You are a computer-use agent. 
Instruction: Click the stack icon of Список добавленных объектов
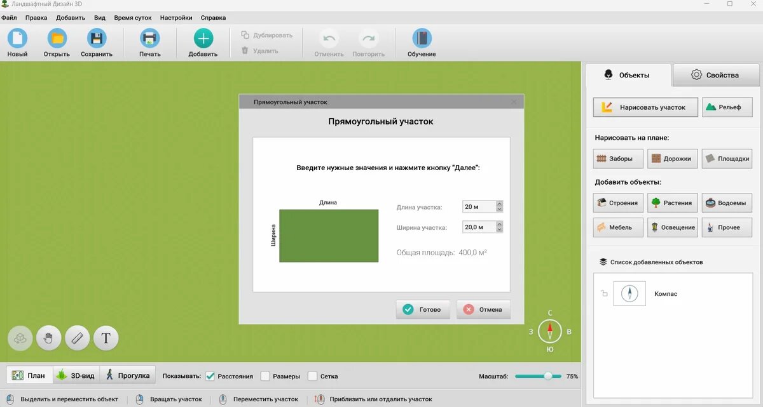tap(603, 262)
